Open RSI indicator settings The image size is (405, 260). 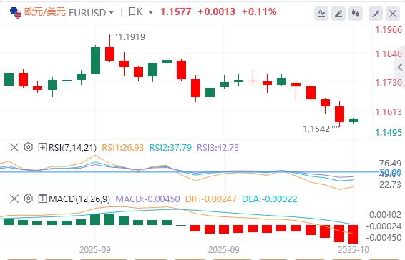(x=29, y=147)
